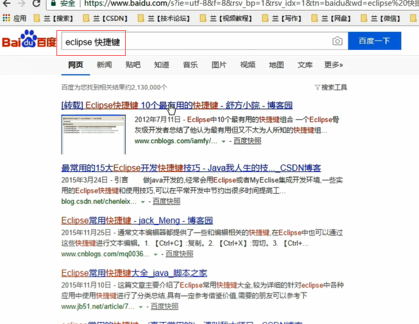Switch to the 知道 tab
The height and width of the screenshot is (324, 419).
(162, 65)
